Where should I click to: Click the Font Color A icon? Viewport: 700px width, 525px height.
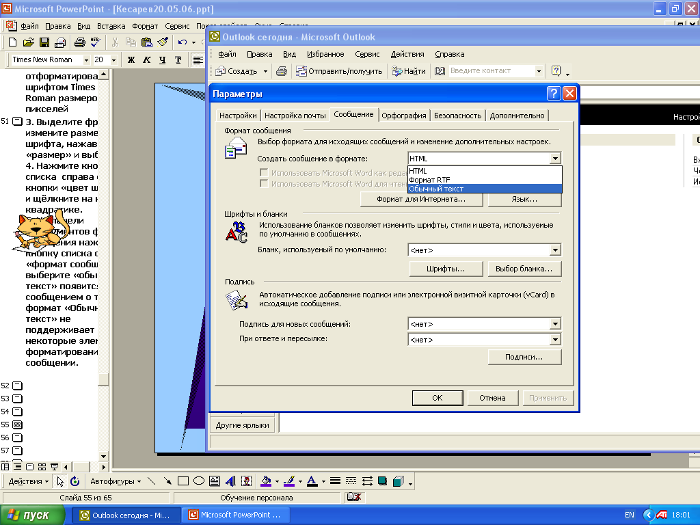tap(312, 481)
